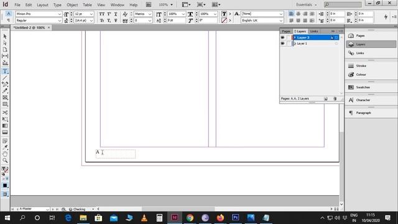Choose the Gap tool
This screenshot has width=398, height=224.
click(x=5, y=56)
